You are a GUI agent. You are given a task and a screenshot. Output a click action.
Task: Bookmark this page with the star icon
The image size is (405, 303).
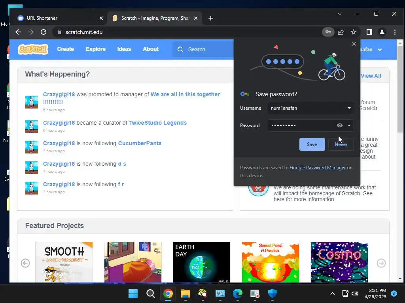(354, 32)
